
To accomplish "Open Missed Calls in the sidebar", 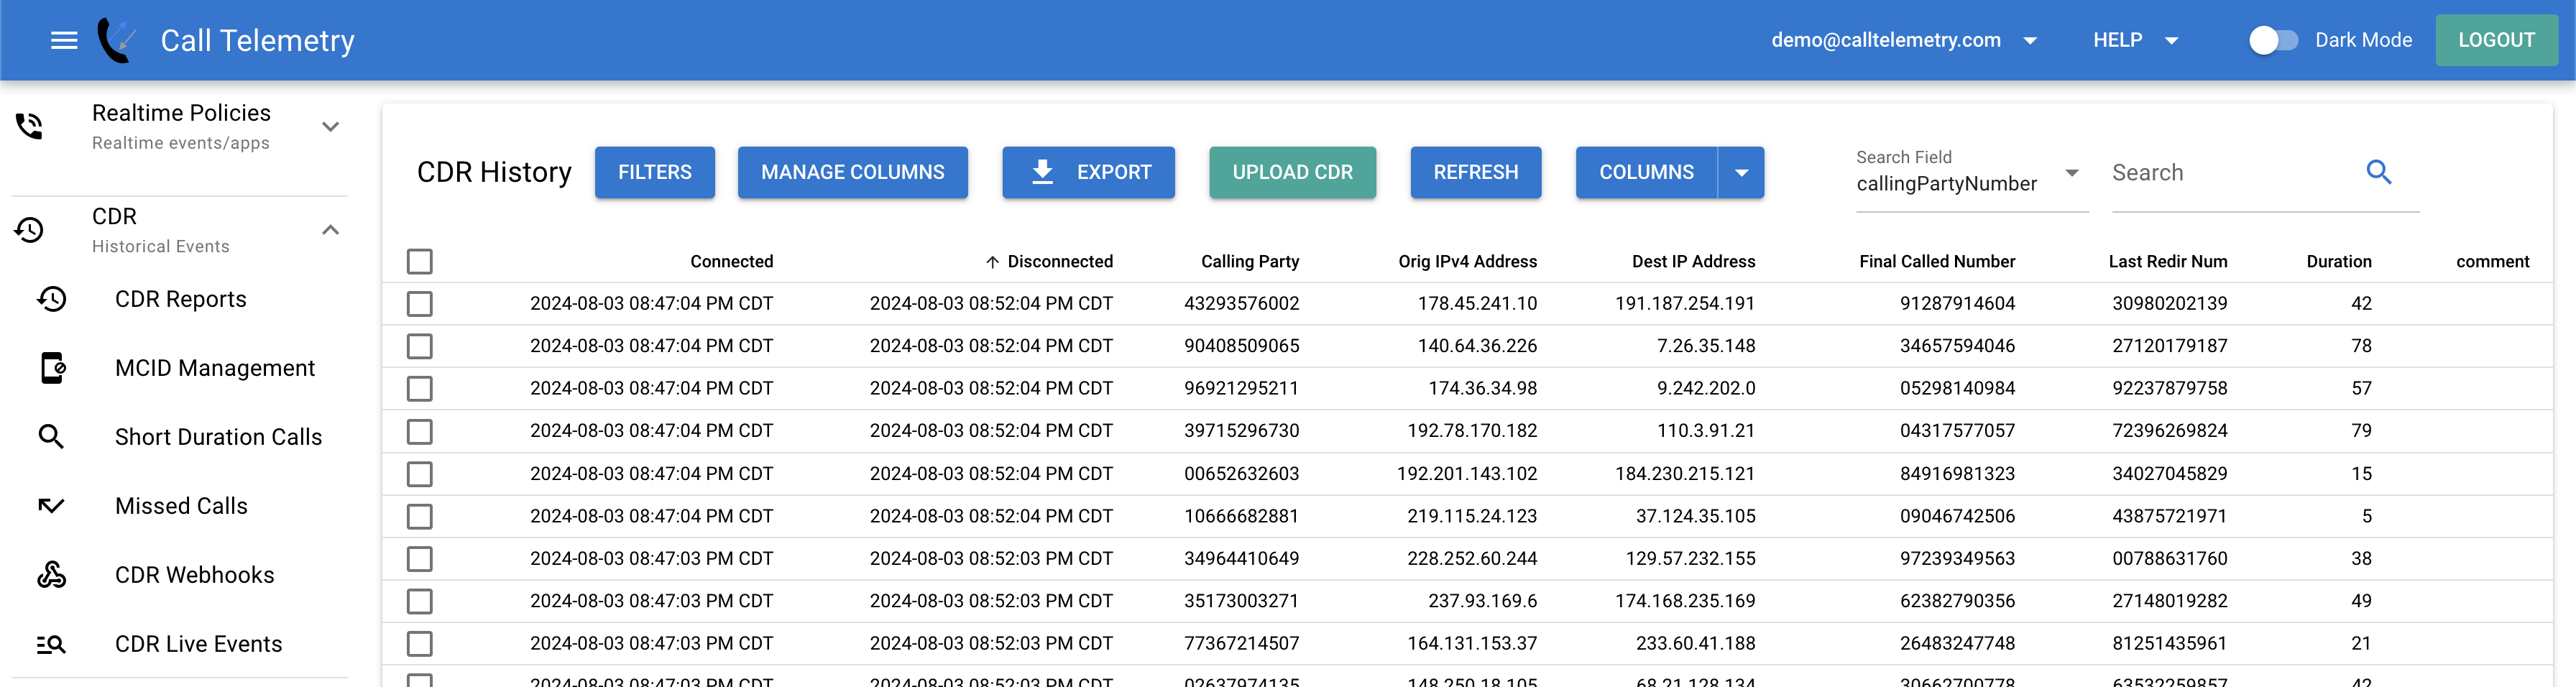I will [180, 506].
